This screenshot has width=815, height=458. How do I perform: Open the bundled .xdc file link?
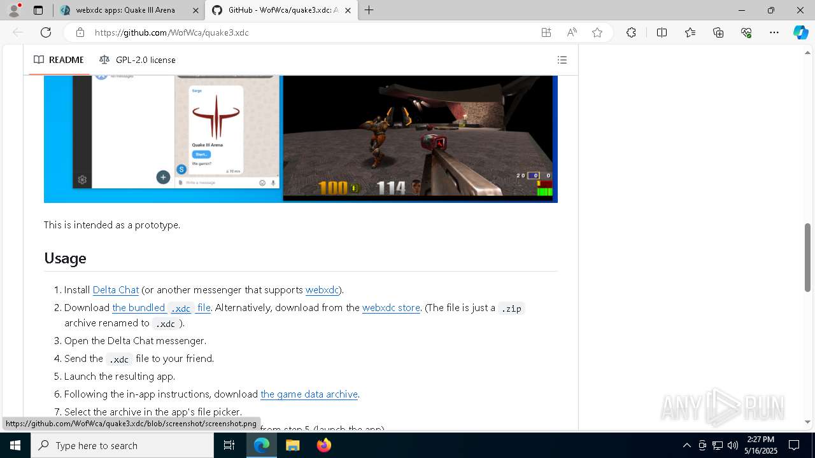[161, 308]
